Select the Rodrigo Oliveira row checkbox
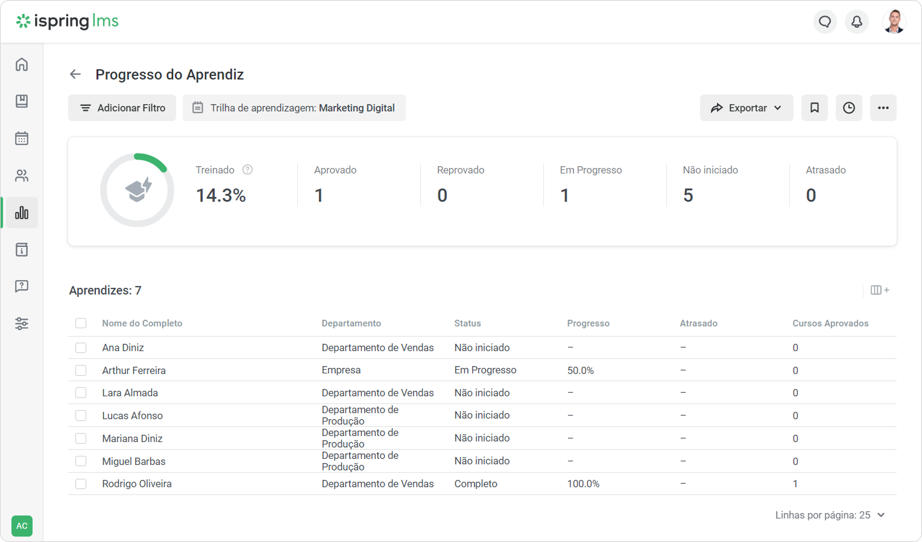Image resolution: width=922 pixels, height=542 pixels. (81, 484)
